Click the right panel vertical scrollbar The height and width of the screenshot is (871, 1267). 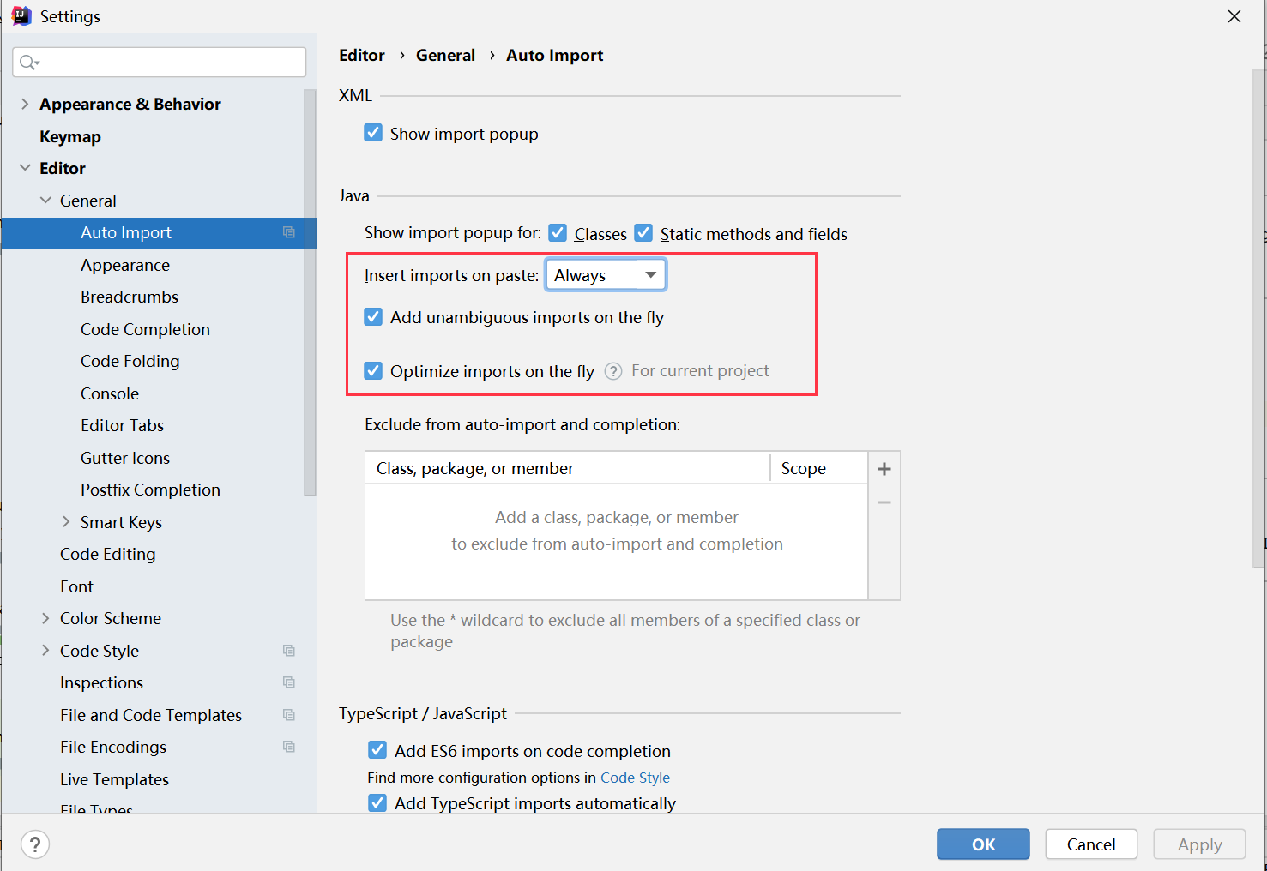point(1258,317)
